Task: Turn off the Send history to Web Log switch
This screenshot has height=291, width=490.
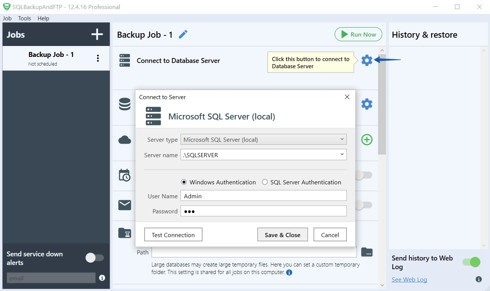Action: (x=472, y=262)
